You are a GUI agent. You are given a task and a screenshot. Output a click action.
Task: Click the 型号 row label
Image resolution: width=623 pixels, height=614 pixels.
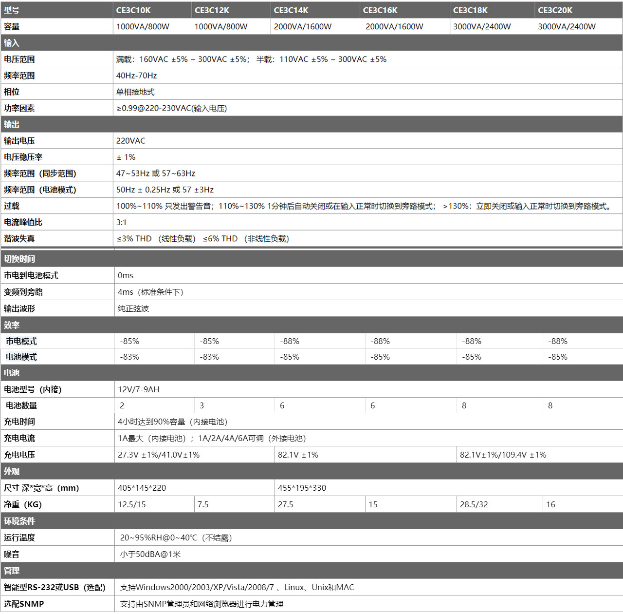(x=12, y=10)
